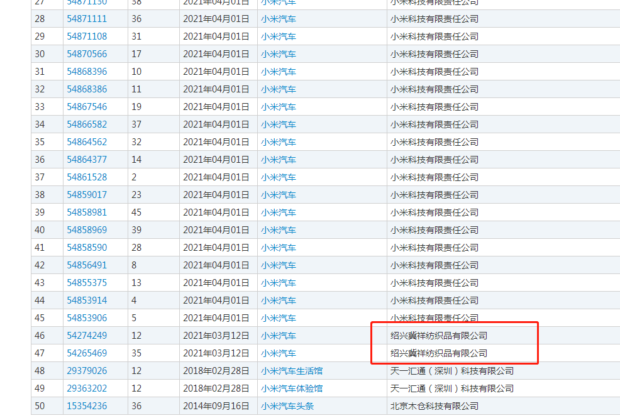Select class number 45 in row 39
This screenshot has width=620, height=418.
pyautogui.click(x=136, y=212)
